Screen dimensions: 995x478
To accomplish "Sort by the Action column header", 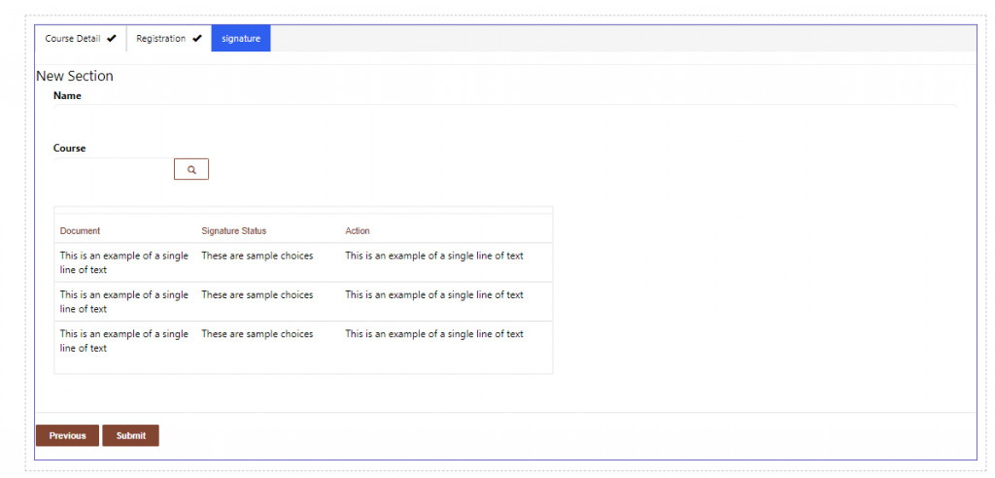I will (x=358, y=230).
